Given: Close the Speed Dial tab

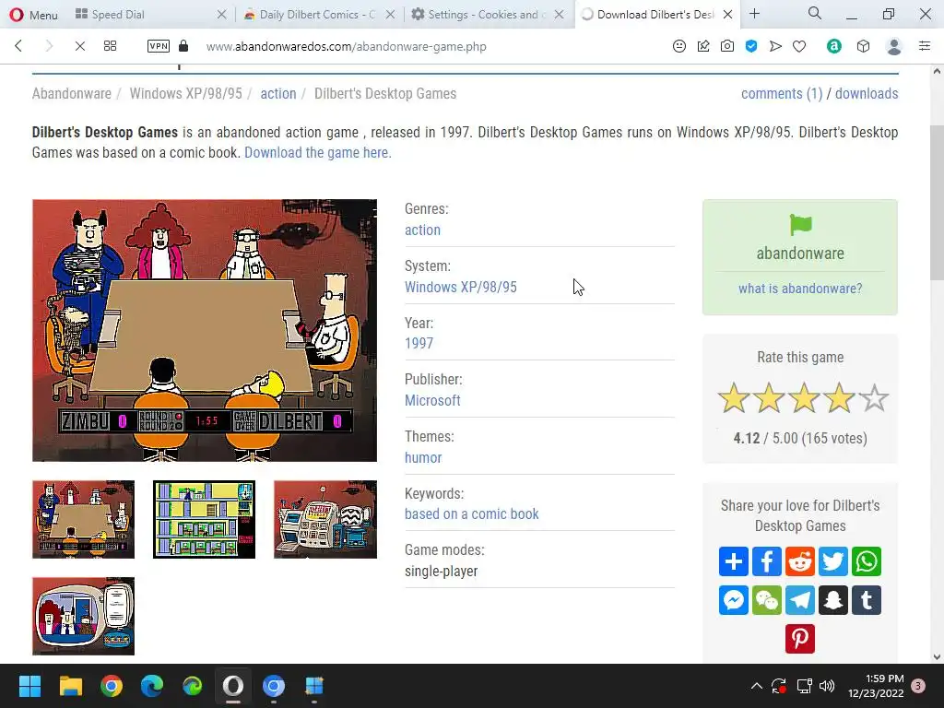Looking at the screenshot, I should pos(221,15).
